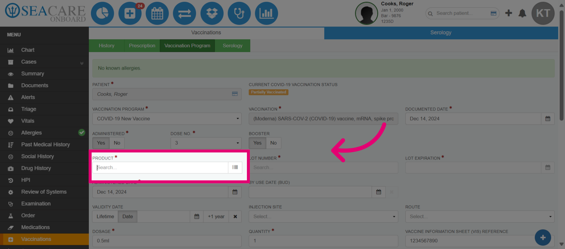Open the stethoscope icon in top bar
565x249 pixels.
[x=239, y=13]
